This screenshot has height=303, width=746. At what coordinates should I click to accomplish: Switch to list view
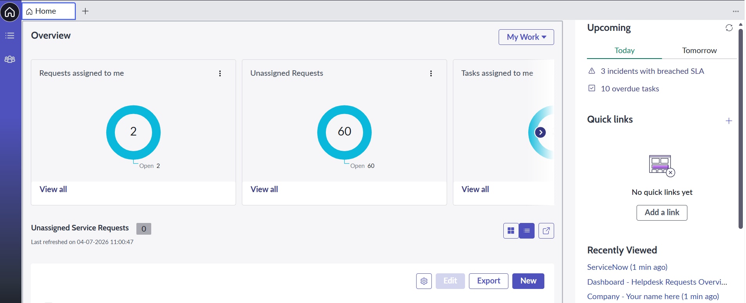click(526, 231)
